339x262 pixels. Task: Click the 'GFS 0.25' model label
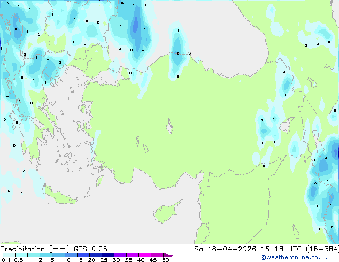90,249
